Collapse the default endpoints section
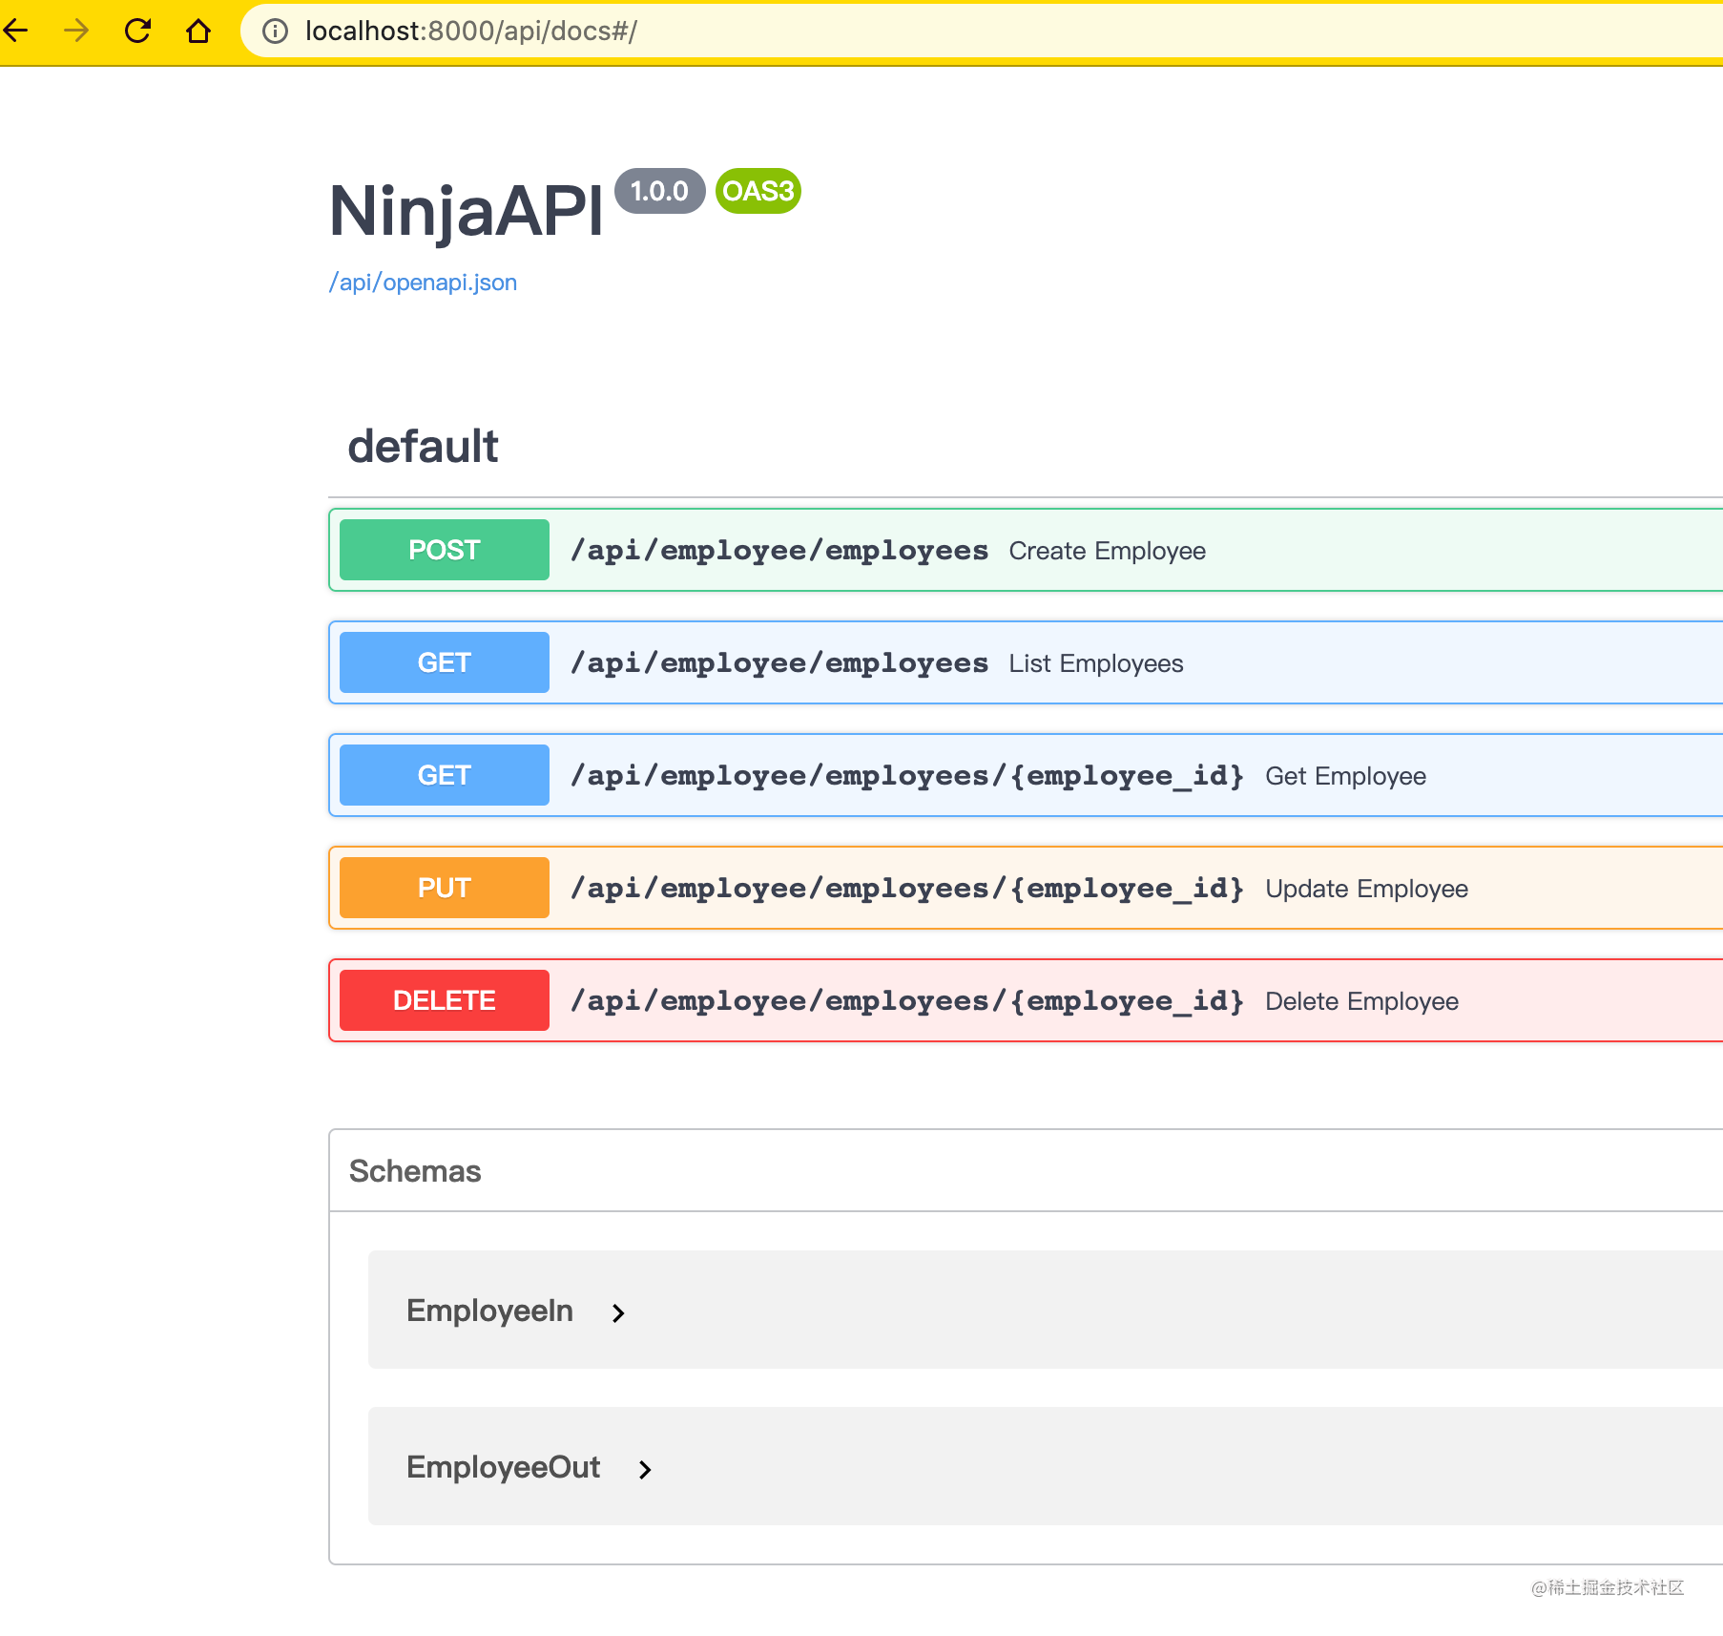 click(x=424, y=446)
